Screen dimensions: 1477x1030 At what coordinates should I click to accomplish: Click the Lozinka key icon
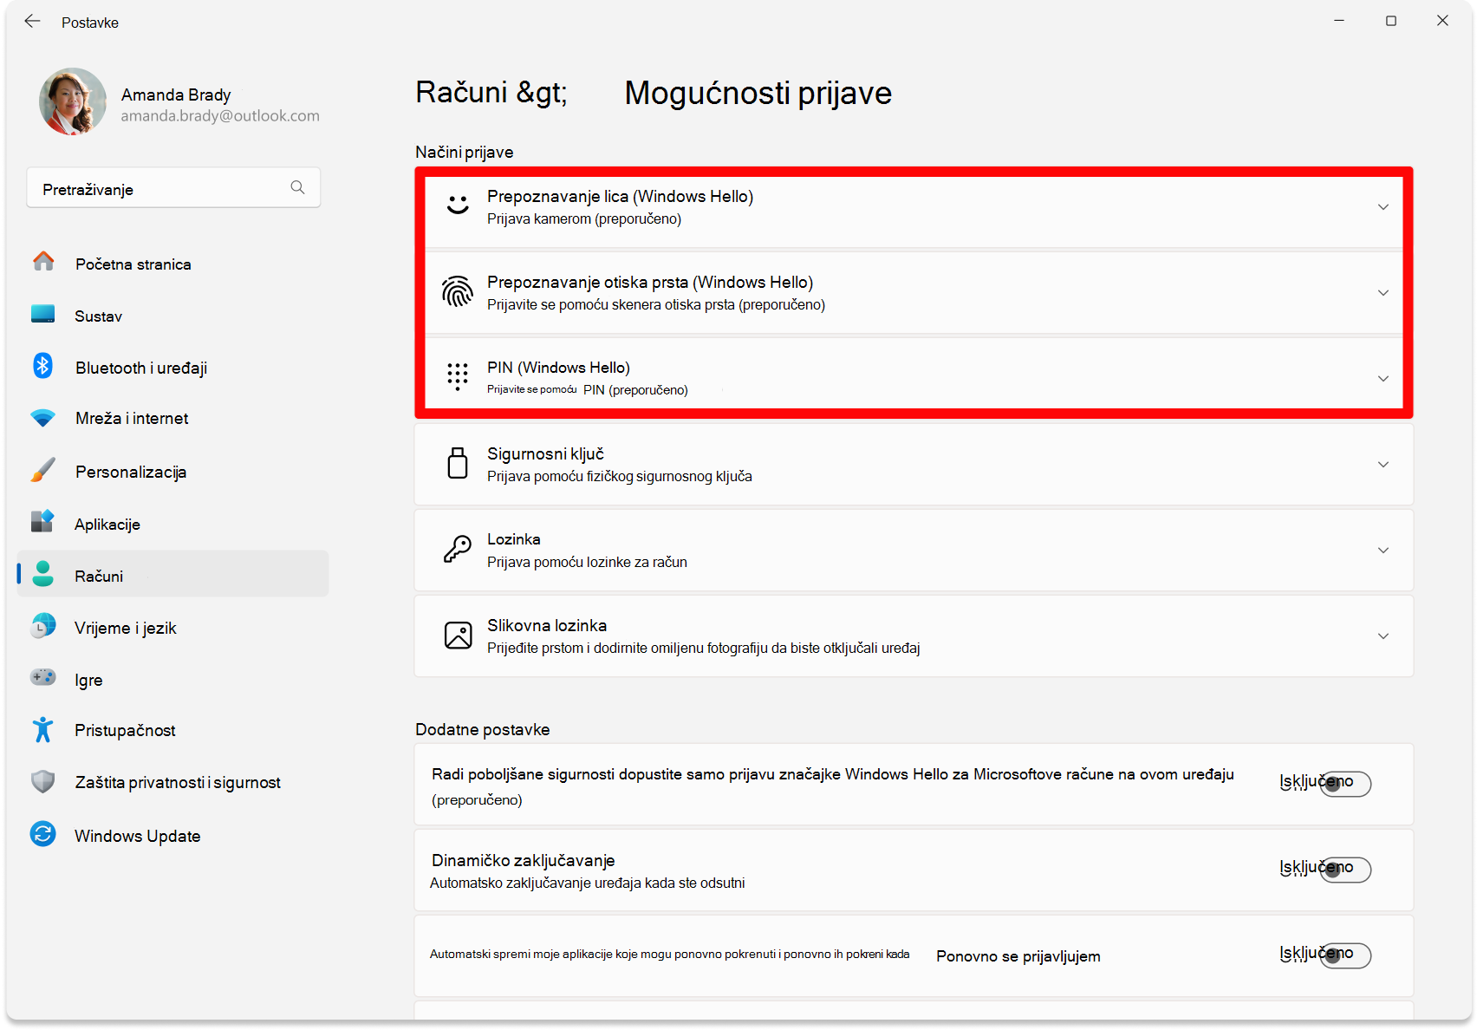coord(458,549)
